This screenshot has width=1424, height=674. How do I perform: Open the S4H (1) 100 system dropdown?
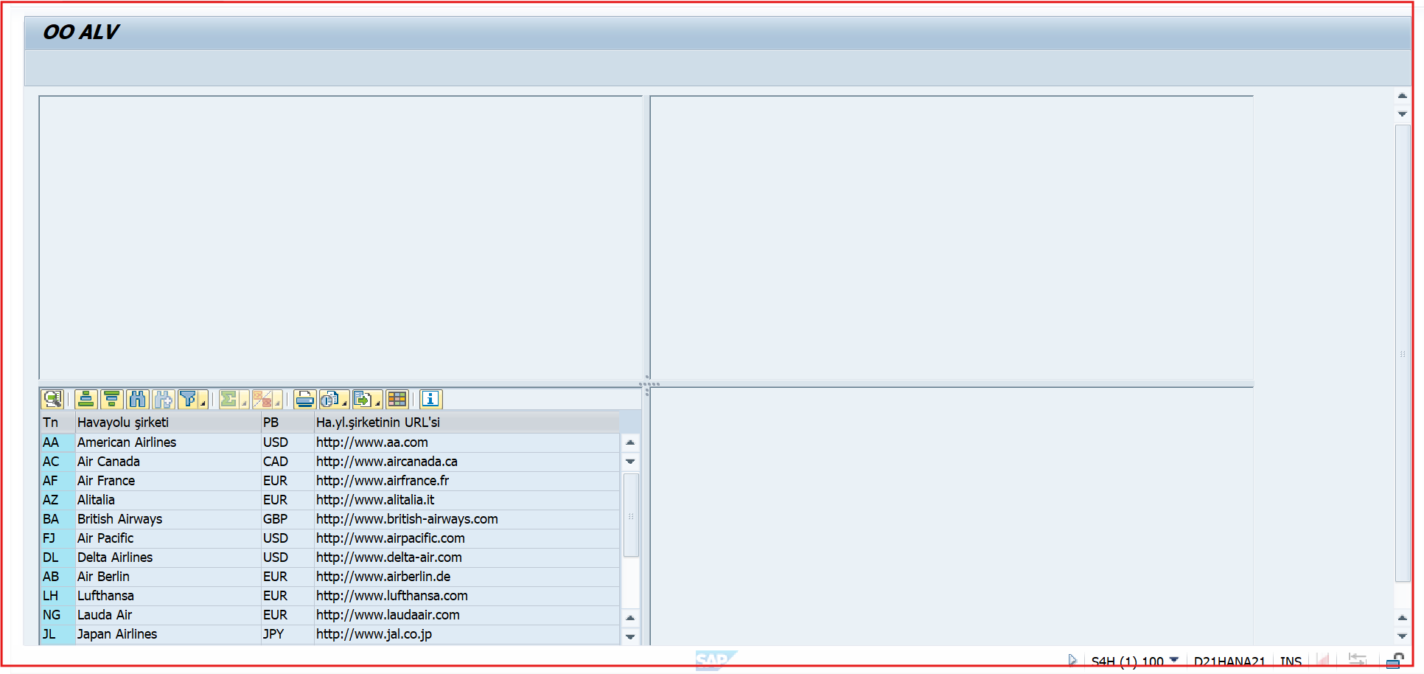pyautogui.click(x=1174, y=660)
